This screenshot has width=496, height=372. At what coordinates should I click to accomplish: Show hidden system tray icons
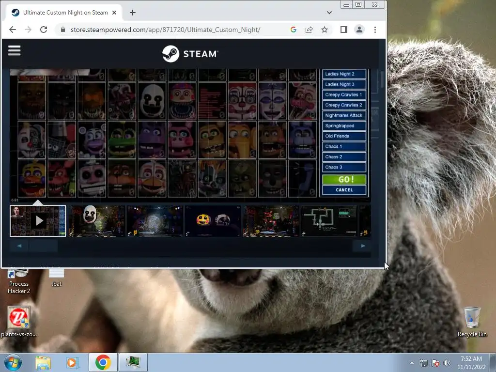click(x=412, y=363)
